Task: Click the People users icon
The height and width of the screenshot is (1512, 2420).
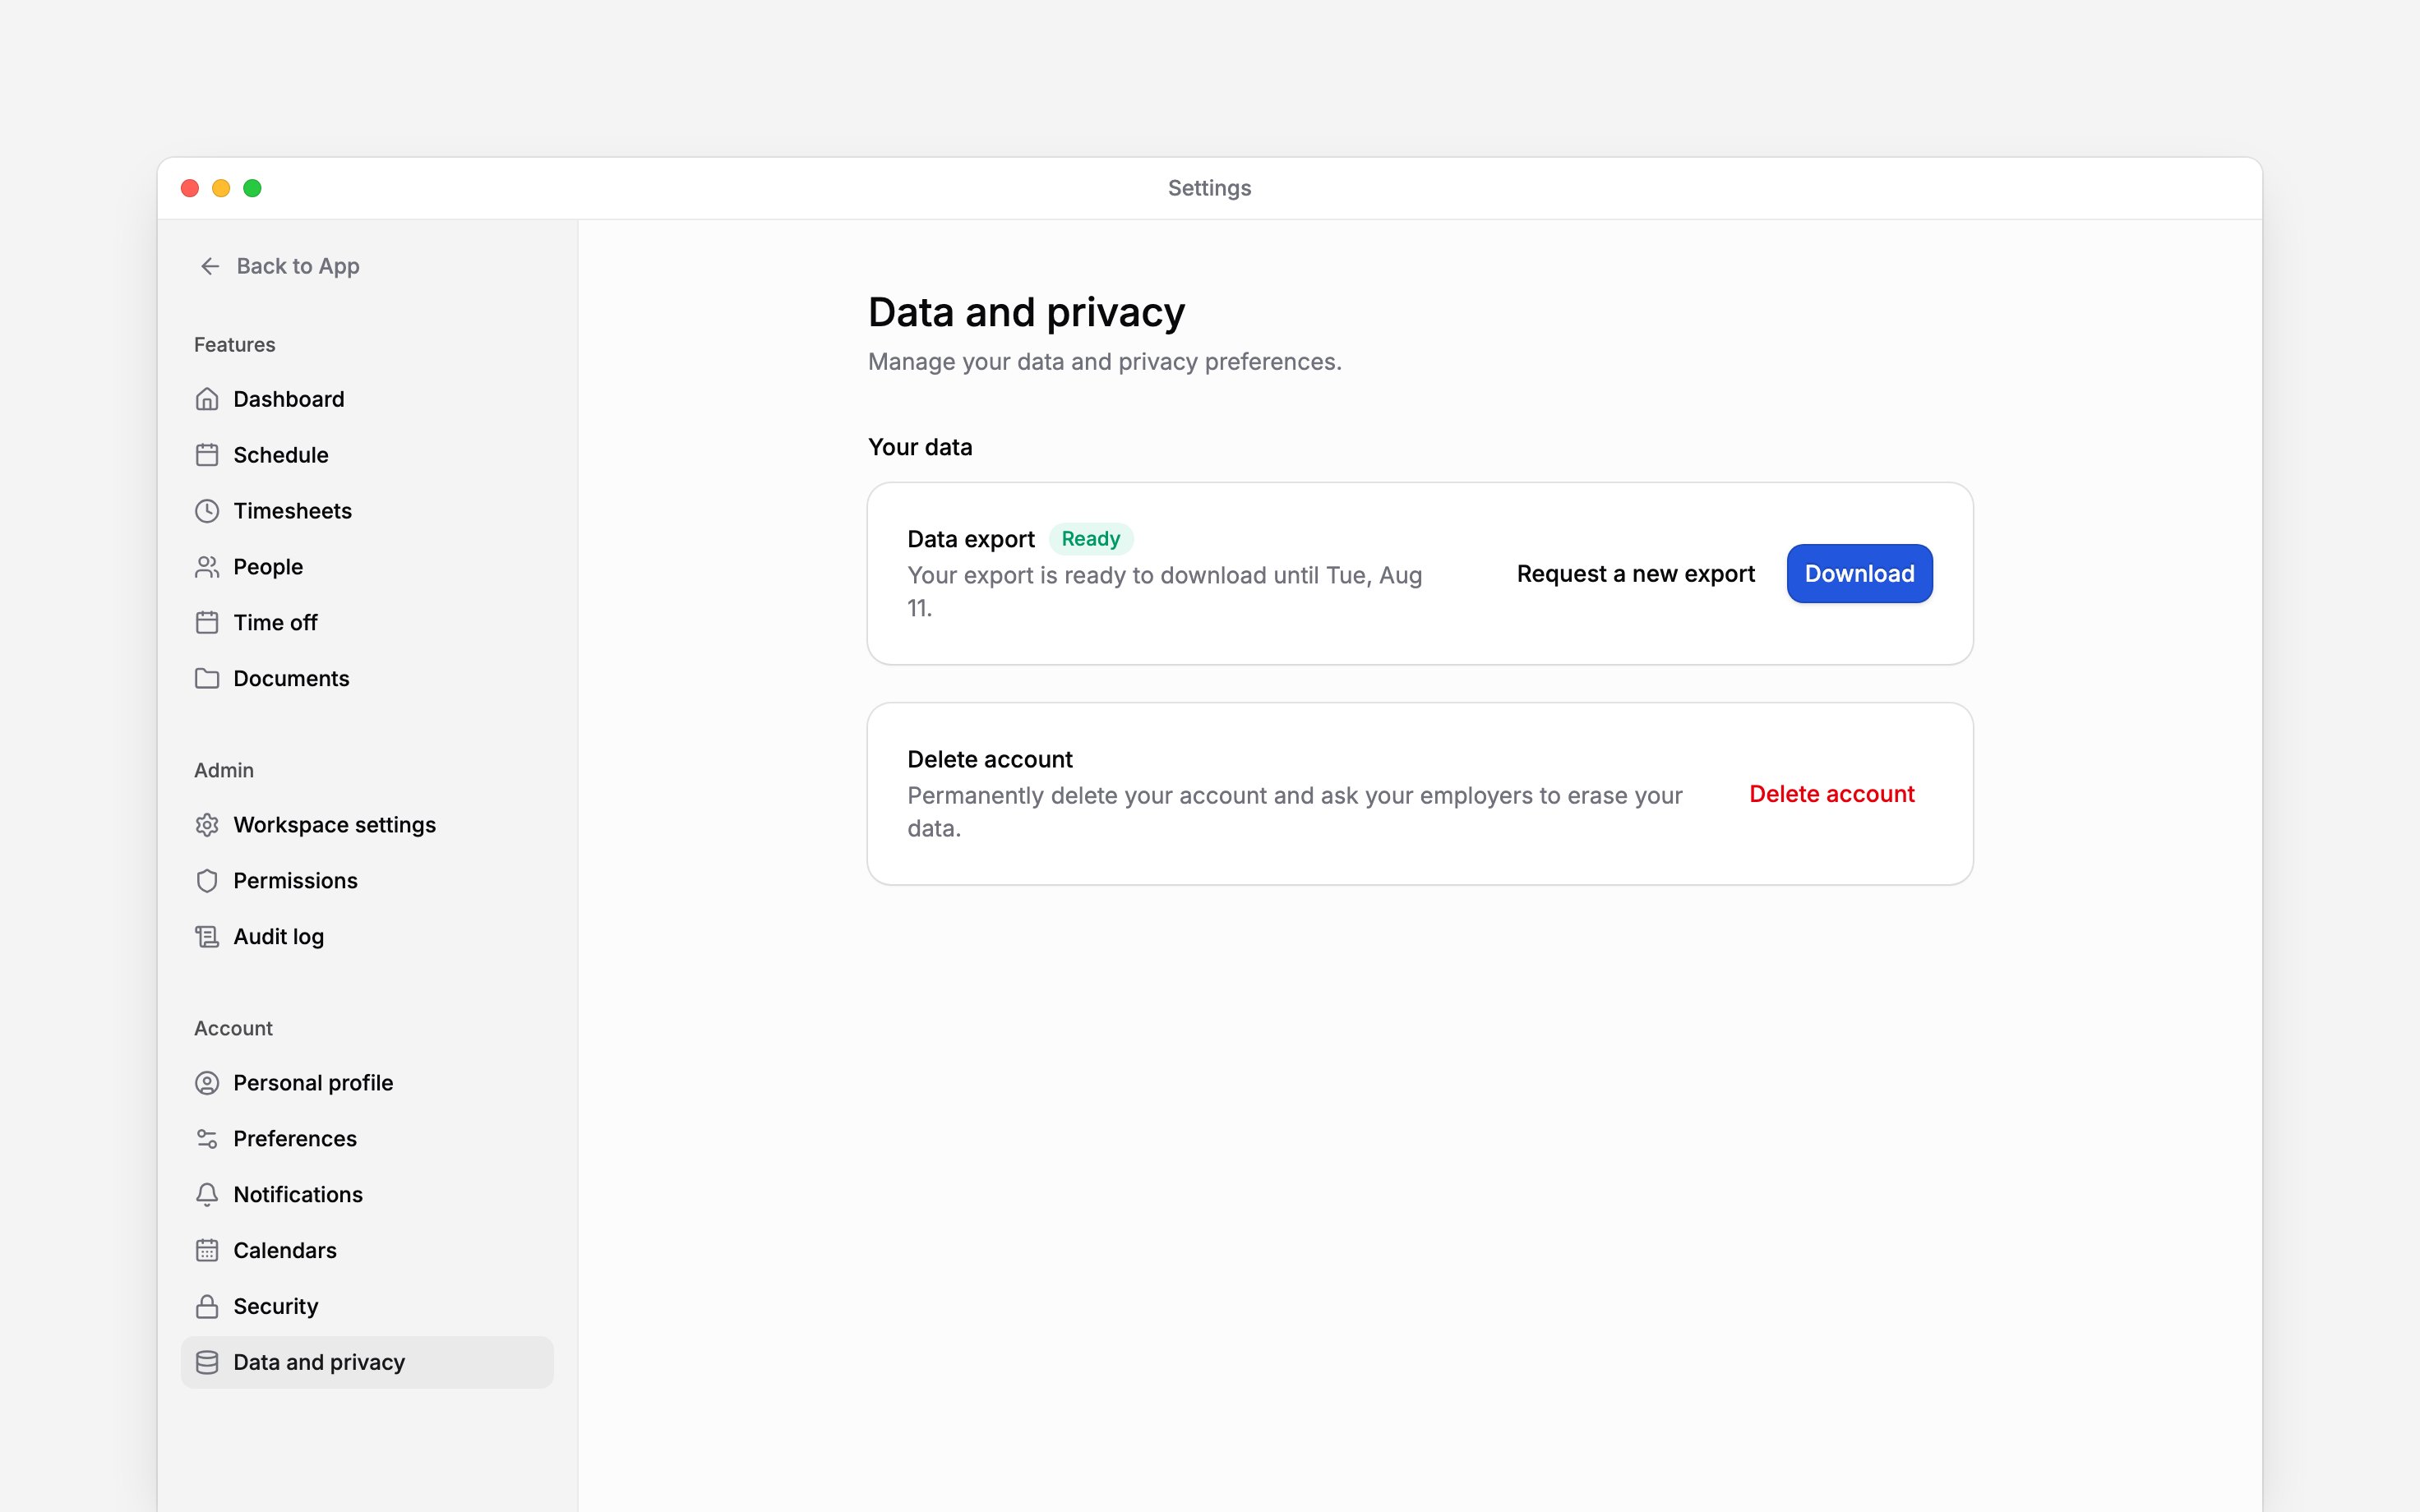Action: click(x=207, y=567)
